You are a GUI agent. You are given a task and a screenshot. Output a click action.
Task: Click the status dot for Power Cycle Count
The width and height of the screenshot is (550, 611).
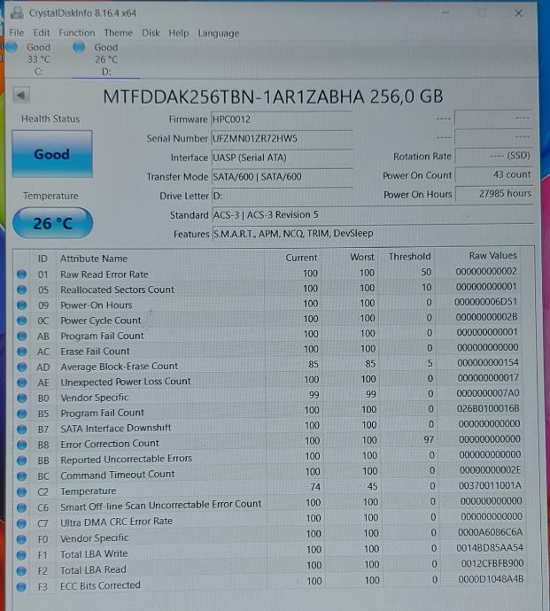(22, 321)
